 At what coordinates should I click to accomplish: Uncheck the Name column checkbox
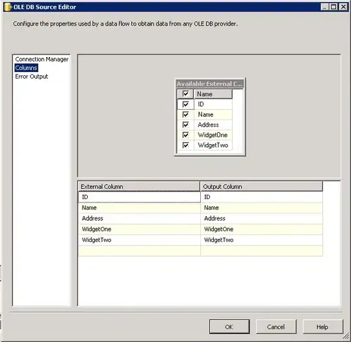(x=185, y=114)
